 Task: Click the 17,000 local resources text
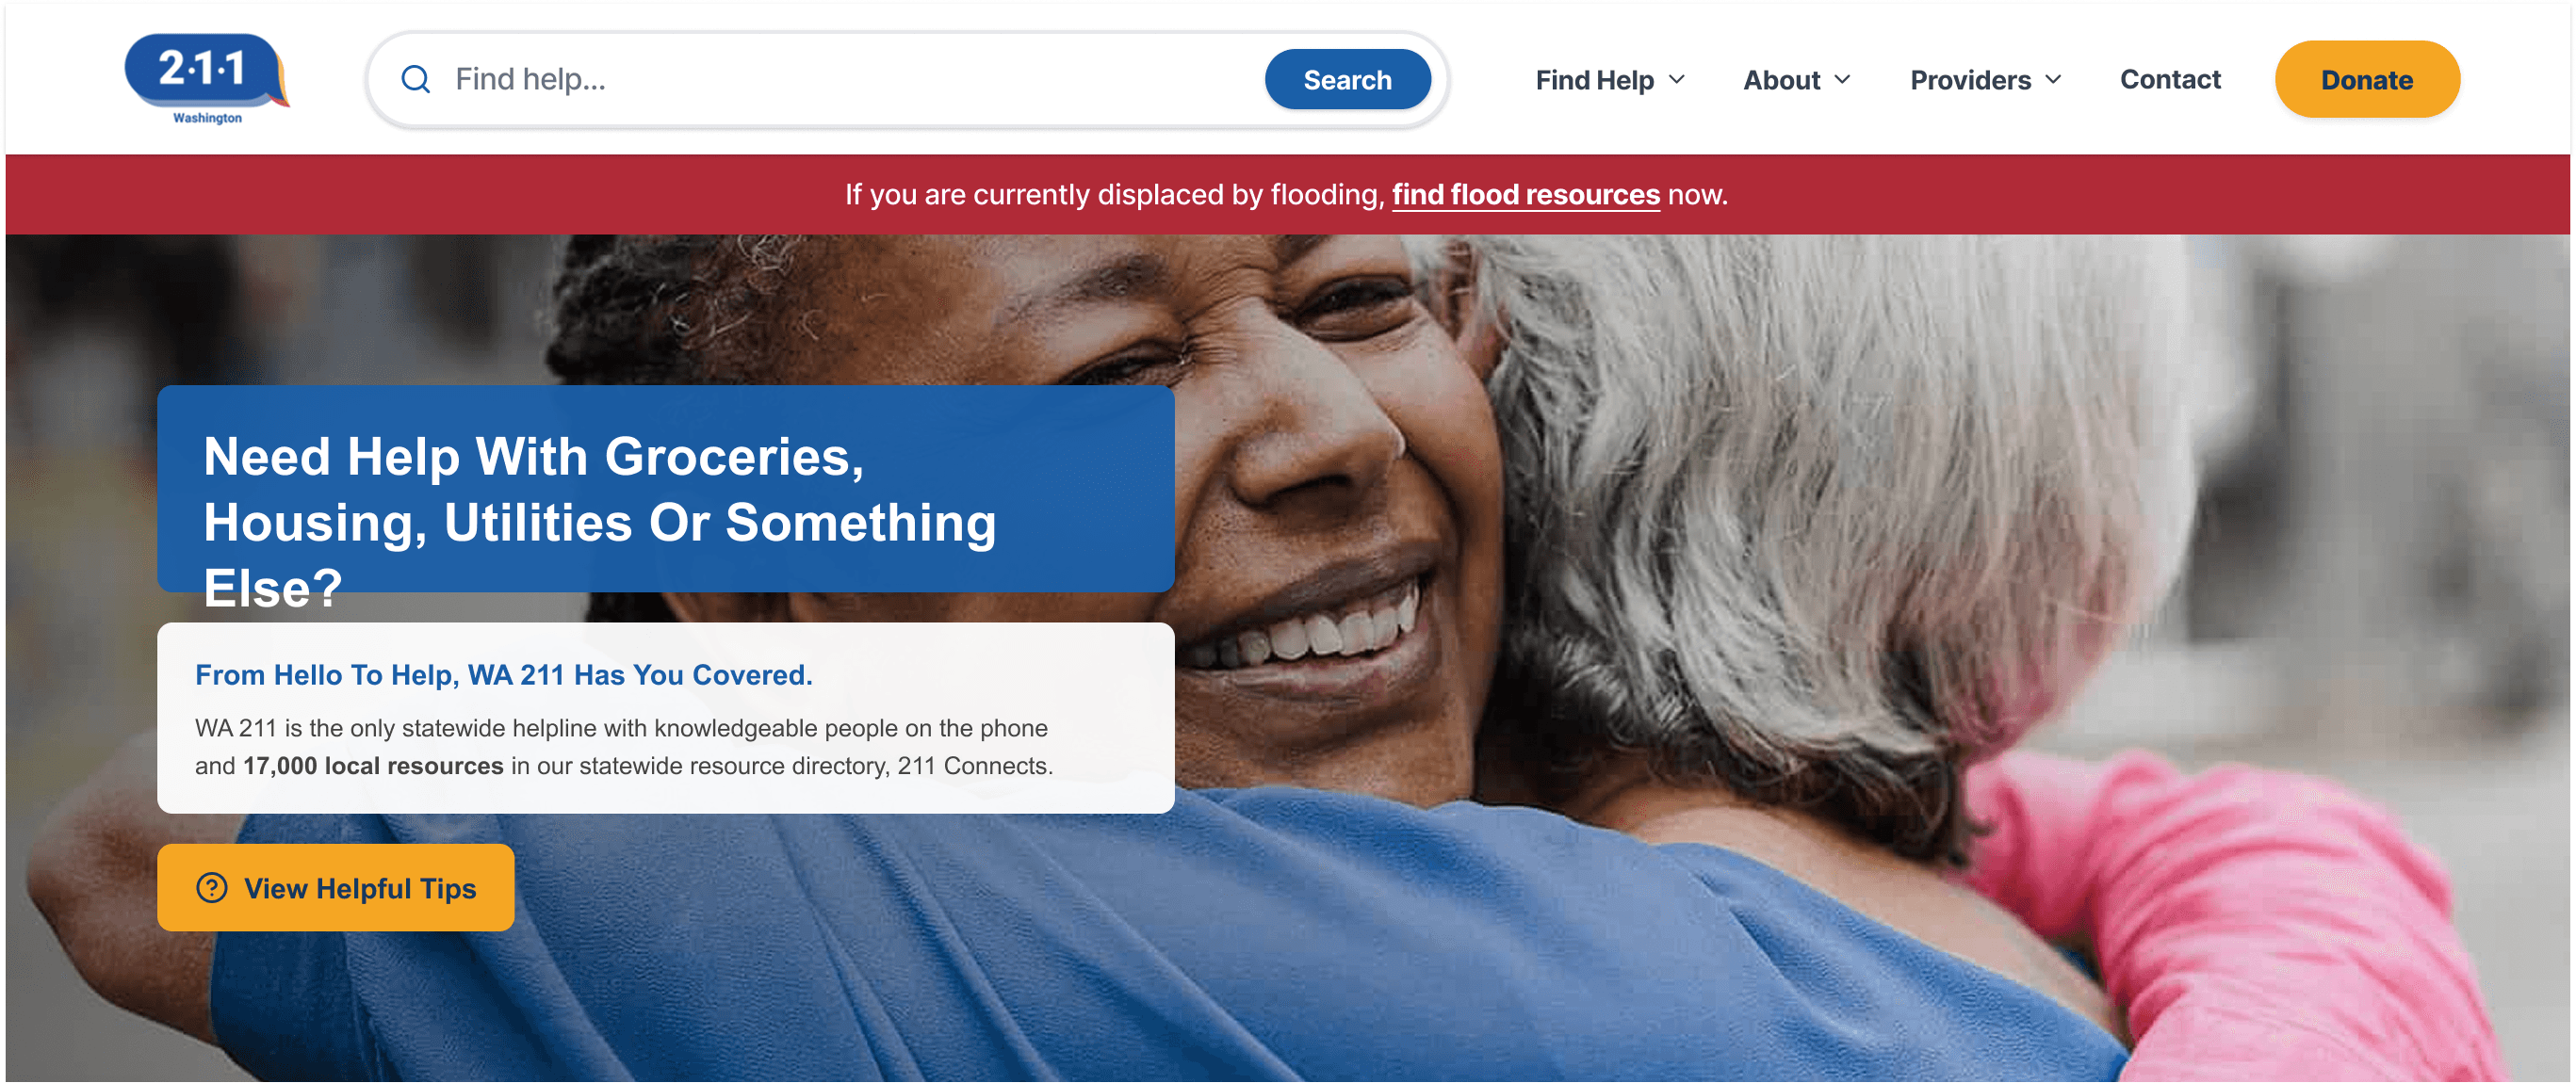click(x=373, y=766)
